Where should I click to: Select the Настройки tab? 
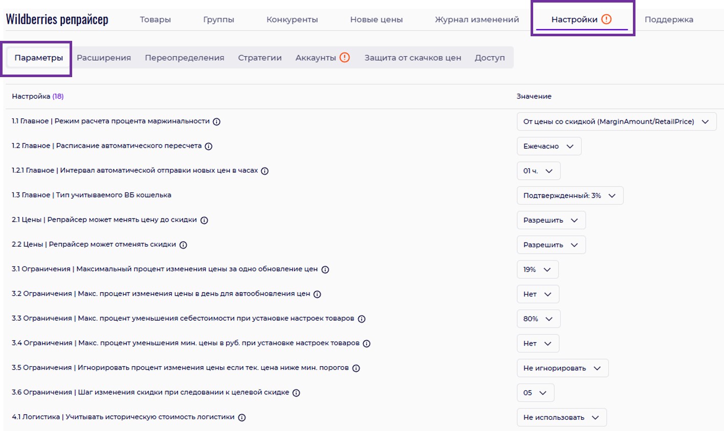(582, 19)
